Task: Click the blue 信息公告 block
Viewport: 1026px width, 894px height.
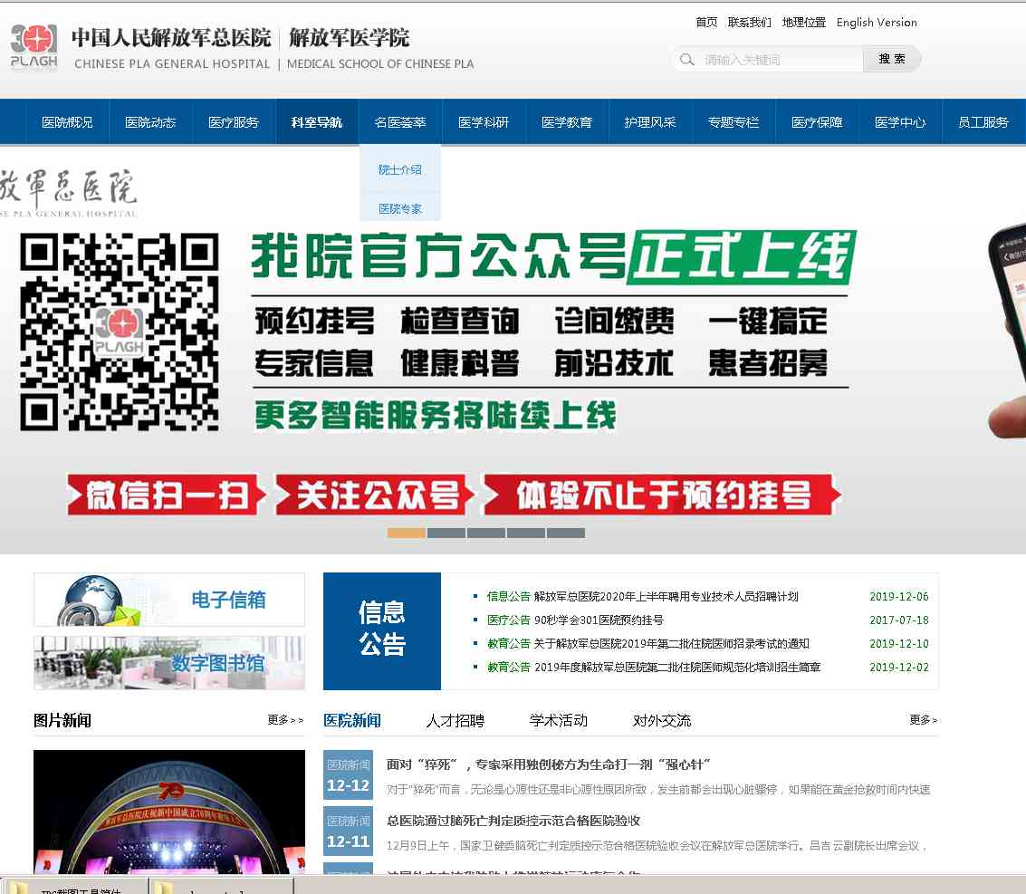Action: 381,630
